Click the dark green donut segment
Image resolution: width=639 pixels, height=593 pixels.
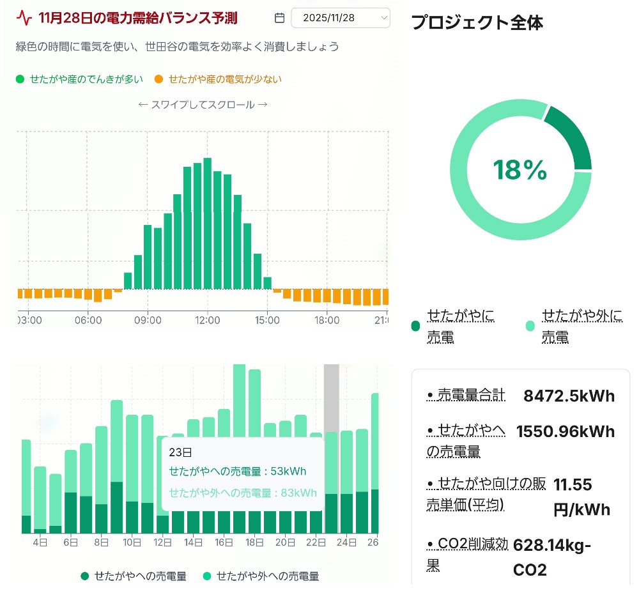[570, 137]
